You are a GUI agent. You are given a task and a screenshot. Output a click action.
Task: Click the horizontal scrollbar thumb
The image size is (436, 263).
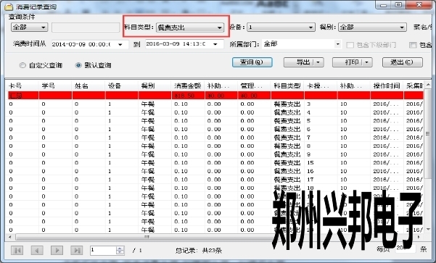pos(147,237)
